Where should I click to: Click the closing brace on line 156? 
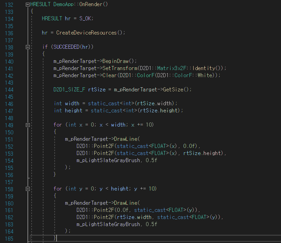[55, 174]
